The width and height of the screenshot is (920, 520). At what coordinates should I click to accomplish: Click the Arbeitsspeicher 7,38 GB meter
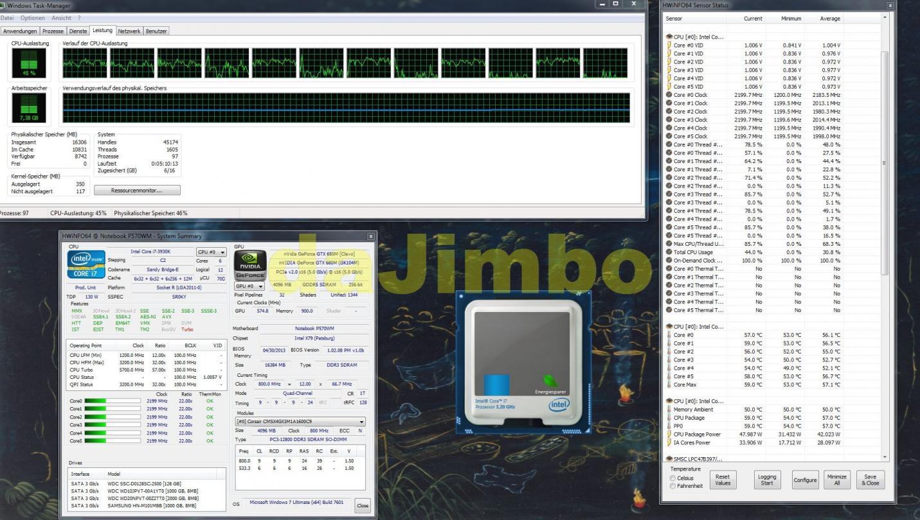[28, 108]
